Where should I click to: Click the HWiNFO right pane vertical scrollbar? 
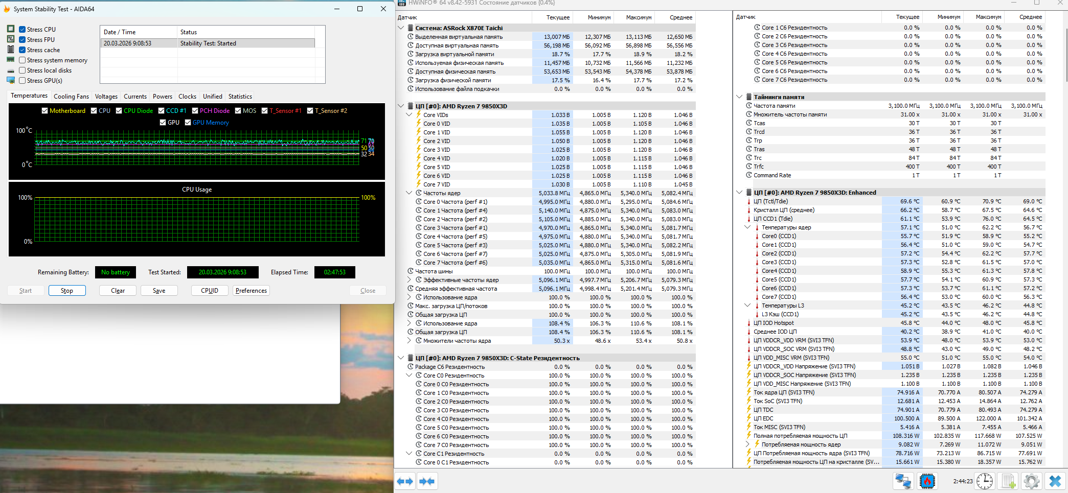pyautogui.click(x=1065, y=55)
